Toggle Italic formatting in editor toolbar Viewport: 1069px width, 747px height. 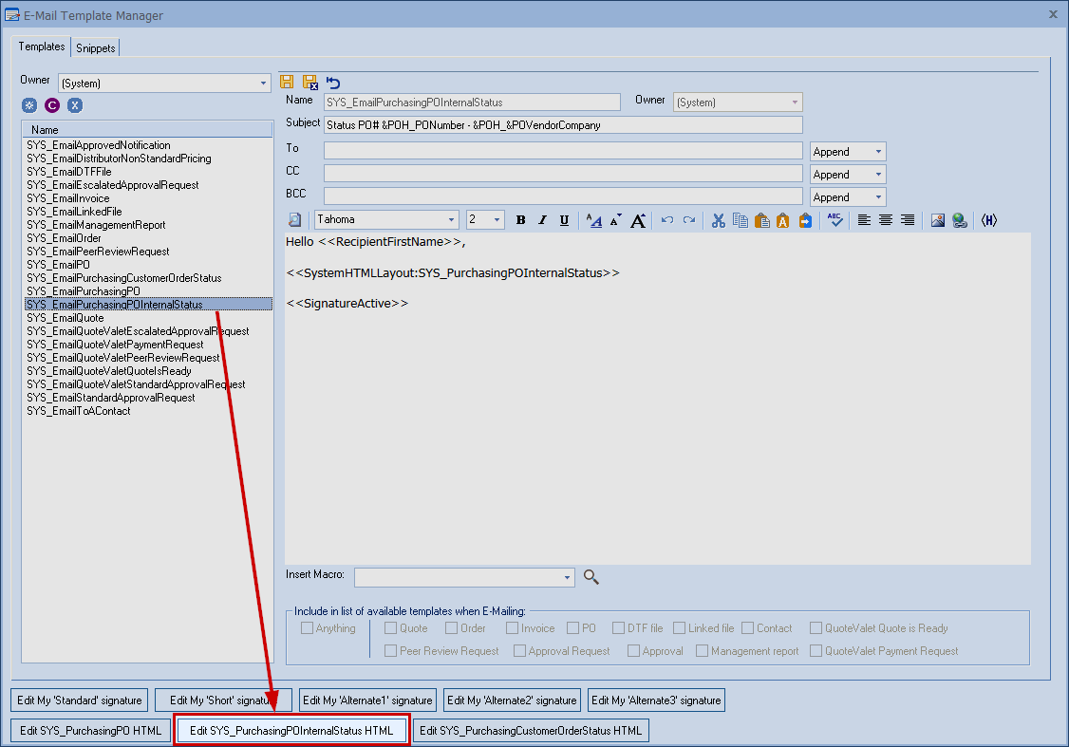point(542,220)
